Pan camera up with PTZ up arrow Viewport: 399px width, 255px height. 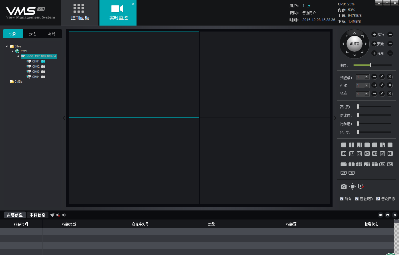355,33
